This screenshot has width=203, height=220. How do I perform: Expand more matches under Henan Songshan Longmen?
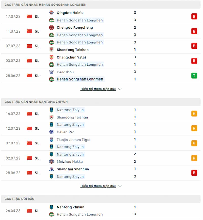[x=98, y=89]
